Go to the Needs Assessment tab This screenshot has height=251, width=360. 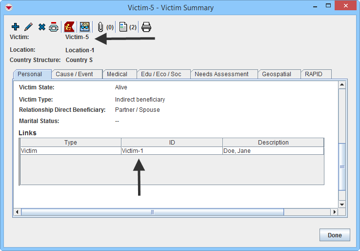coord(221,74)
